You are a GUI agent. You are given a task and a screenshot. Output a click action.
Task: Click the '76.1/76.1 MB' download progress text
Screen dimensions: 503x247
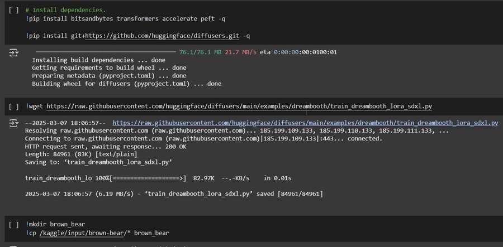click(200, 52)
